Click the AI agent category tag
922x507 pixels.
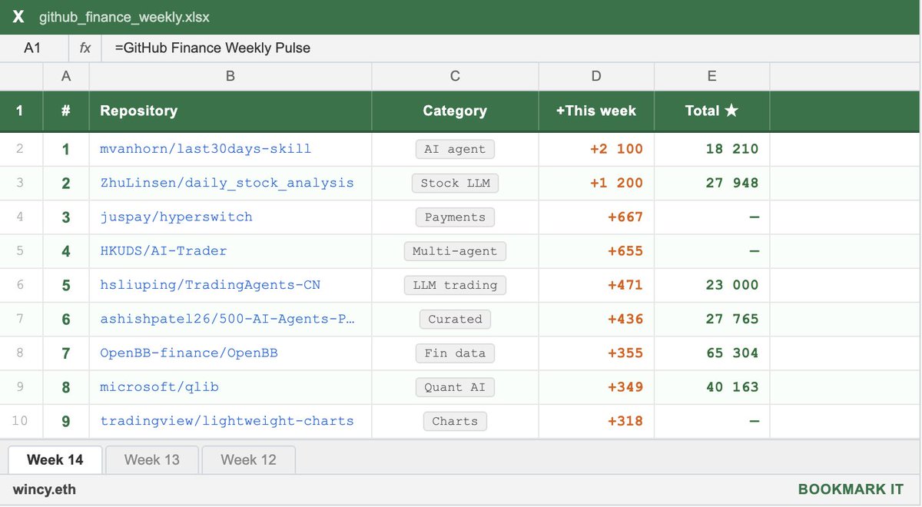[455, 149]
